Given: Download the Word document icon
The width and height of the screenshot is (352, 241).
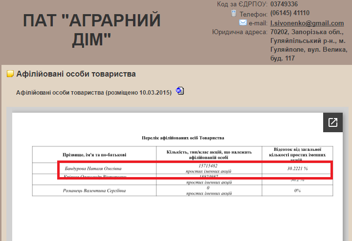Looking at the screenshot, I should 180,91.
